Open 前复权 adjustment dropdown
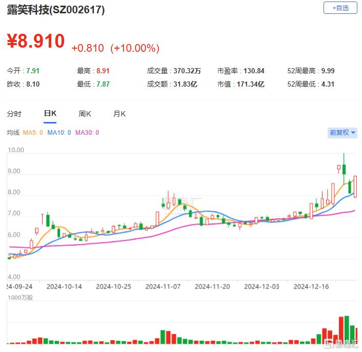This screenshot has height=352, width=362. point(342,133)
